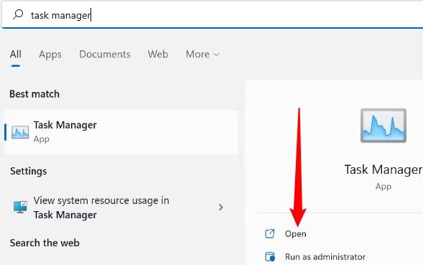
Task: Click the search magnifier icon
Action: [18, 14]
